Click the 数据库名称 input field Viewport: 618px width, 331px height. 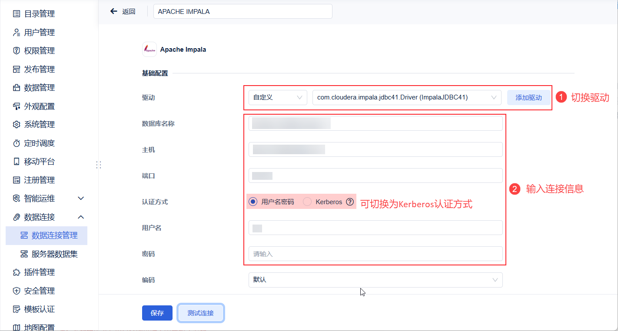point(375,123)
